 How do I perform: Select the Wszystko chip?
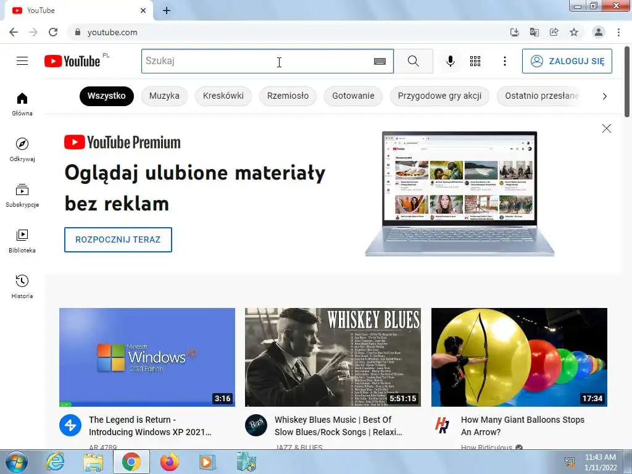point(106,96)
